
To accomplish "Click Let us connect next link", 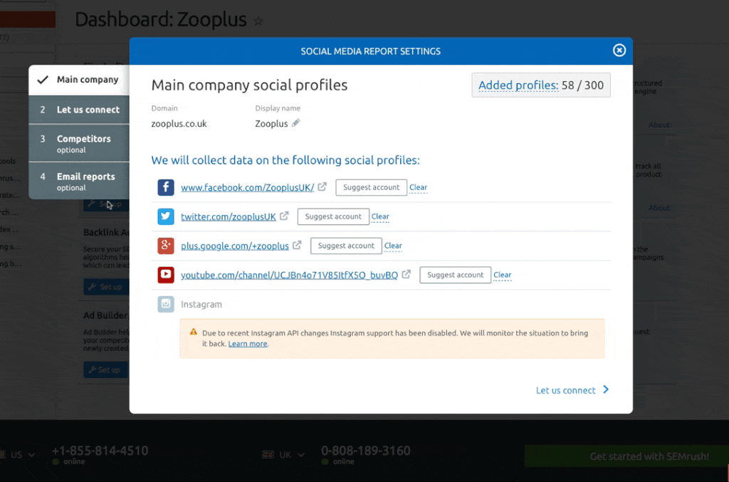I will (x=565, y=390).
